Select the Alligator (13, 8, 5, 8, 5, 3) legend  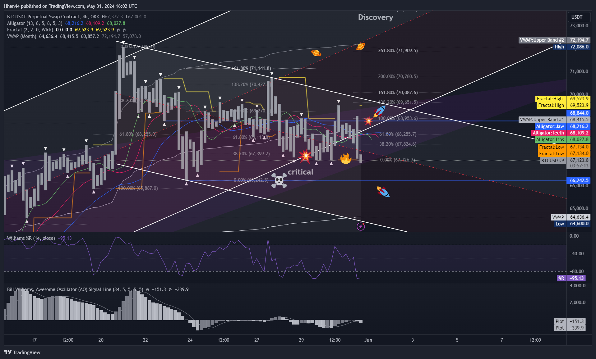point(35,23)
